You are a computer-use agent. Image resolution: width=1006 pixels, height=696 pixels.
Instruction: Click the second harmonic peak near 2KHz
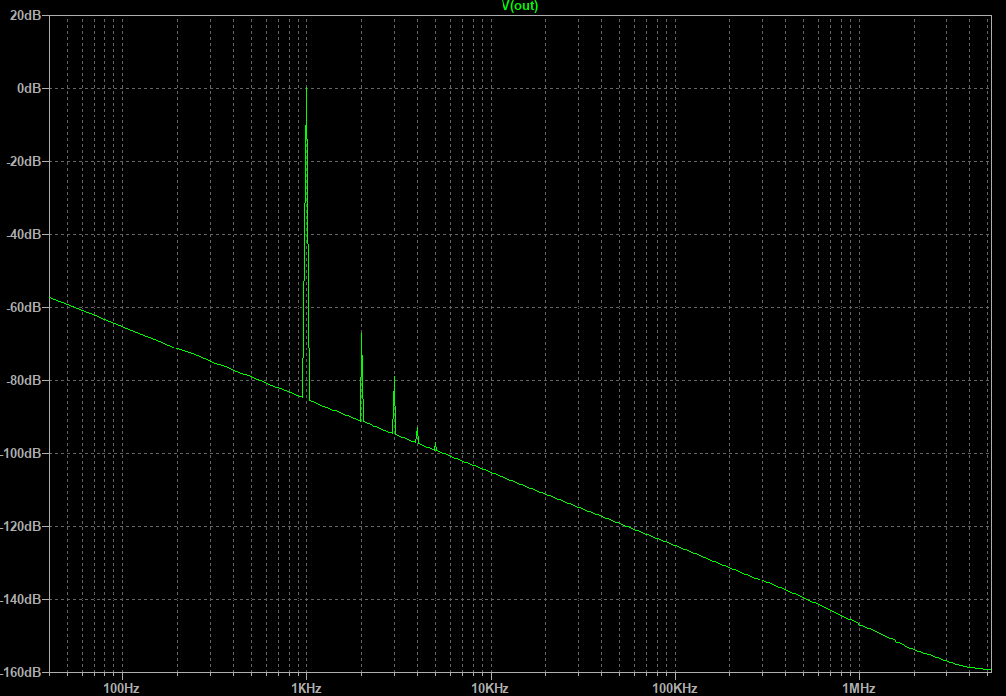coord(362,334)
